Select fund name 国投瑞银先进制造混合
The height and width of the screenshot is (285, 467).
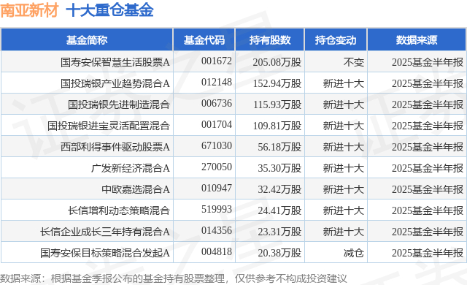tap(119, 104)
